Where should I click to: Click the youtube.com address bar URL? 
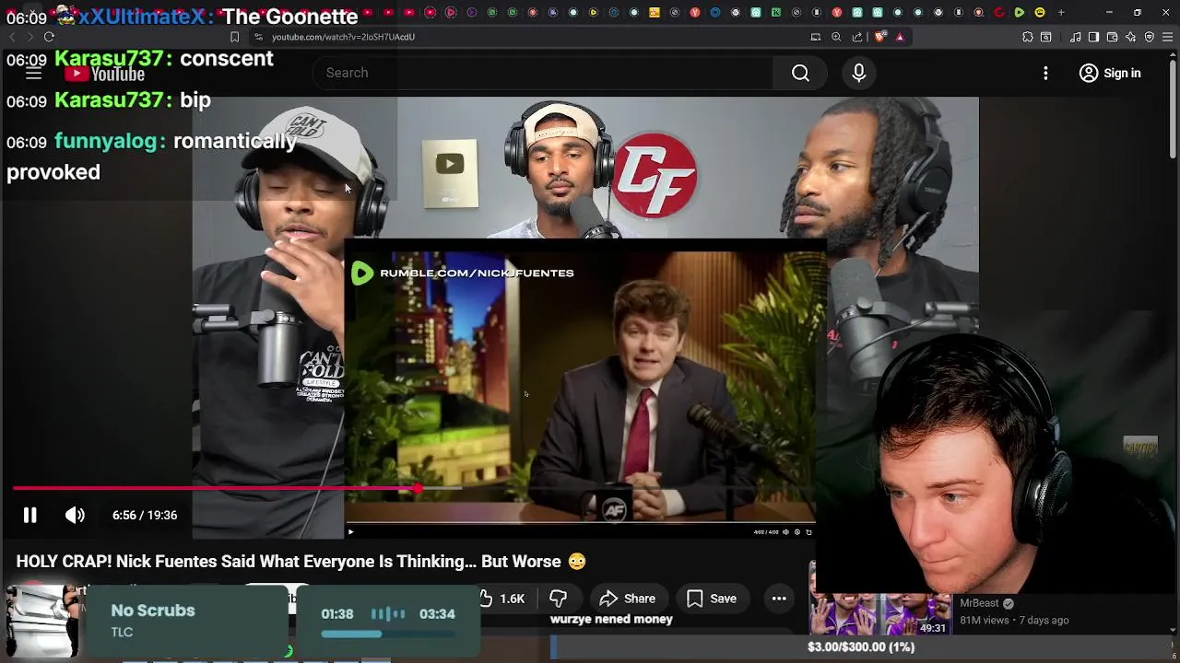[x=343, y=37]
